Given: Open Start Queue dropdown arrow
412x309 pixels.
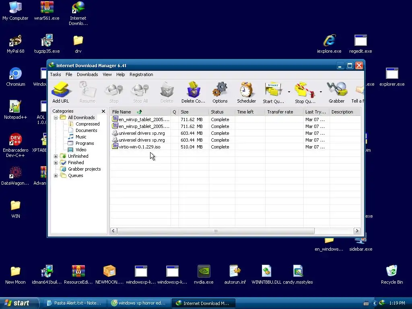Looking at the screenshot, I should tap(289, 92).
